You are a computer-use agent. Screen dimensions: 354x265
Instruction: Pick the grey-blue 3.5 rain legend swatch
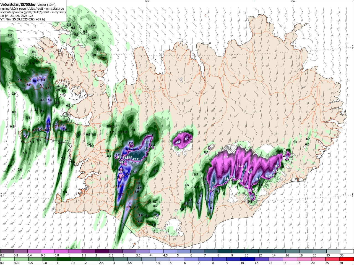pos(135,259)
